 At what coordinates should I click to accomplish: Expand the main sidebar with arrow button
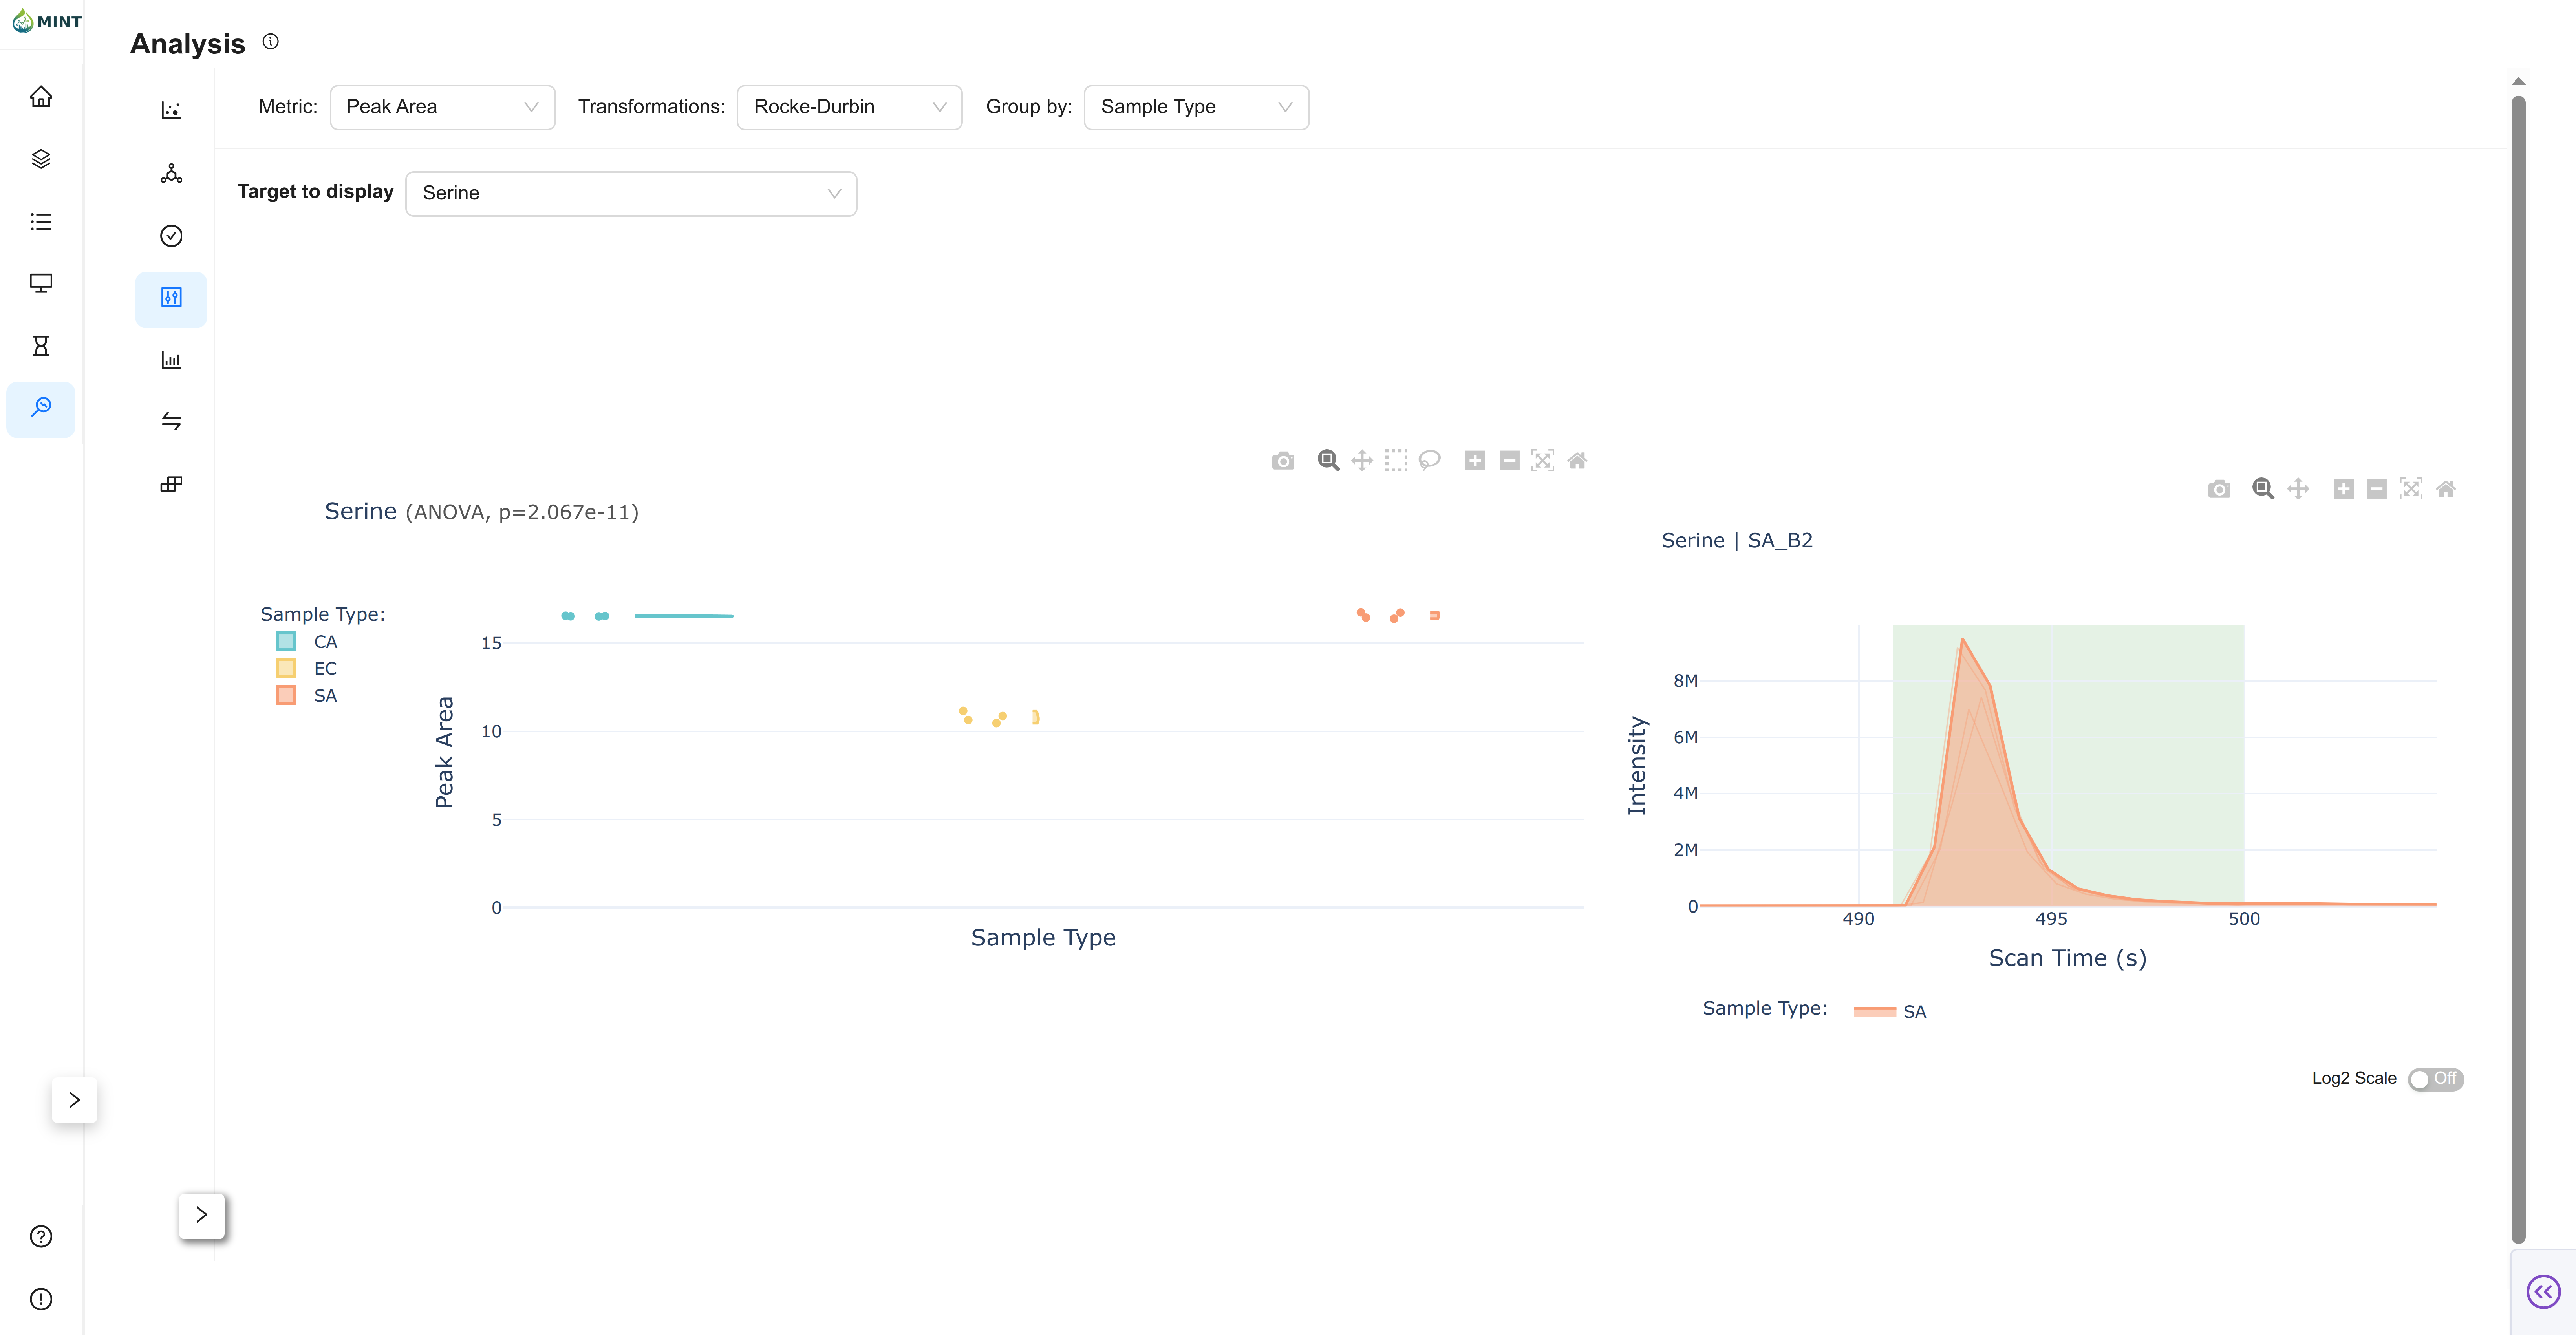tap(74, 1100)
